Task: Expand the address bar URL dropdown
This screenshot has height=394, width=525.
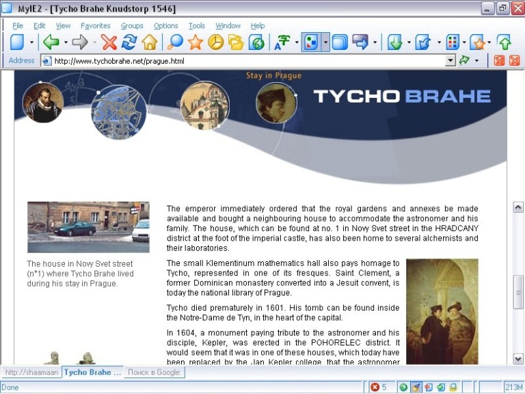Action: click(450, 61)
